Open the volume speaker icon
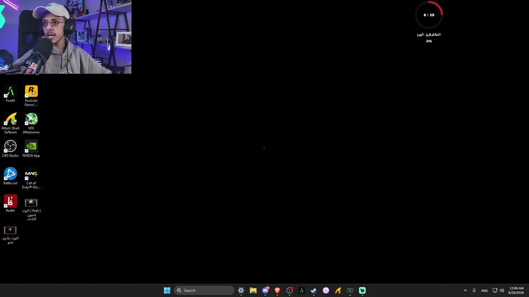Image resolution: width=529 pixels, height=297 pixels. pos(502,290)
